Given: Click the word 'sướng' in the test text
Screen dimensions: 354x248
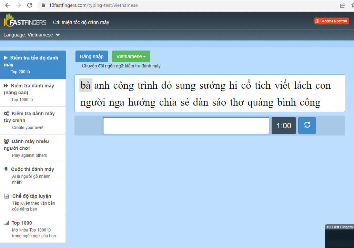Looking at the screenshot, I should point(212,86).
